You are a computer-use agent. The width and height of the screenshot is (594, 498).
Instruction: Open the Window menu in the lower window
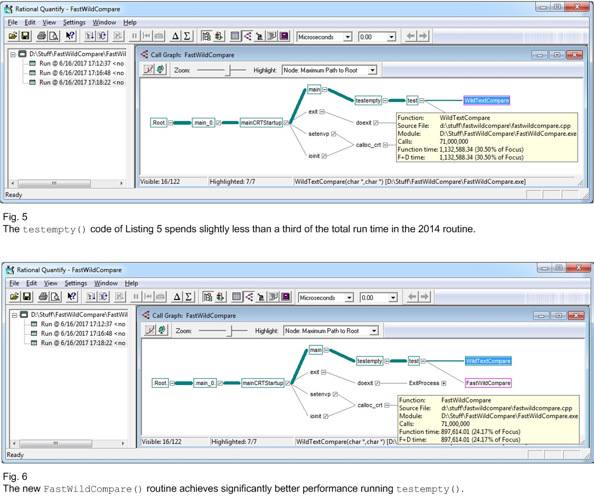[106, 283]
